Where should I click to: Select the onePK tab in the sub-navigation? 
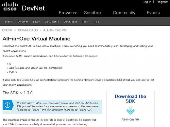[x=9, y=22]
